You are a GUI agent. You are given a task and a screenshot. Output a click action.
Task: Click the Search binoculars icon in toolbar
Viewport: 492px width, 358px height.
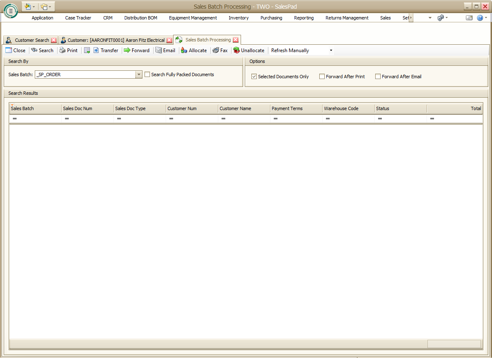[x=34, y=50]
